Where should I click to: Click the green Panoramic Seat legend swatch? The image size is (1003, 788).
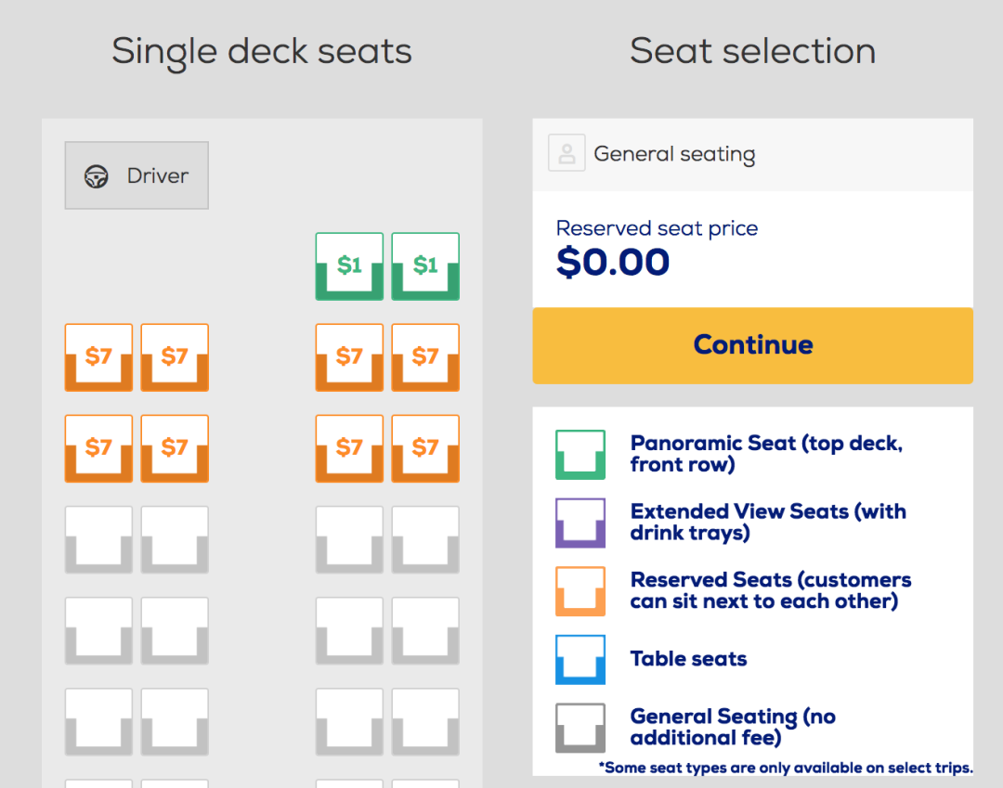[580, 455]
